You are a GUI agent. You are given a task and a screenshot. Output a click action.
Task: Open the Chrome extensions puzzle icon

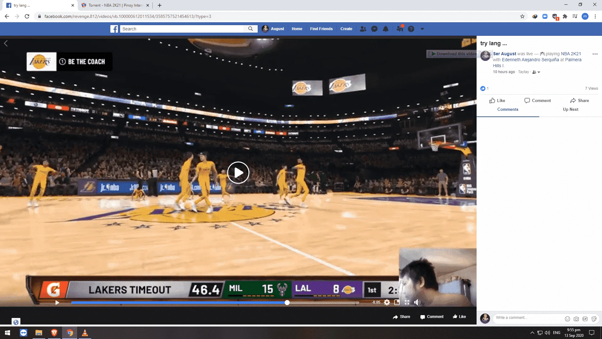tap(565, 16)
